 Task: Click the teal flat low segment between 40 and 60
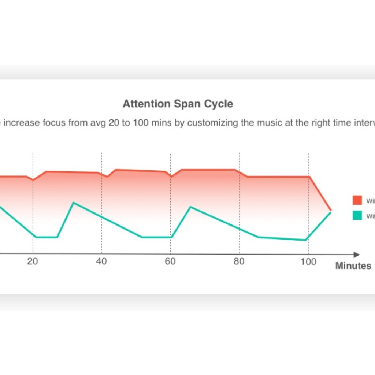[x=156, y=237]
